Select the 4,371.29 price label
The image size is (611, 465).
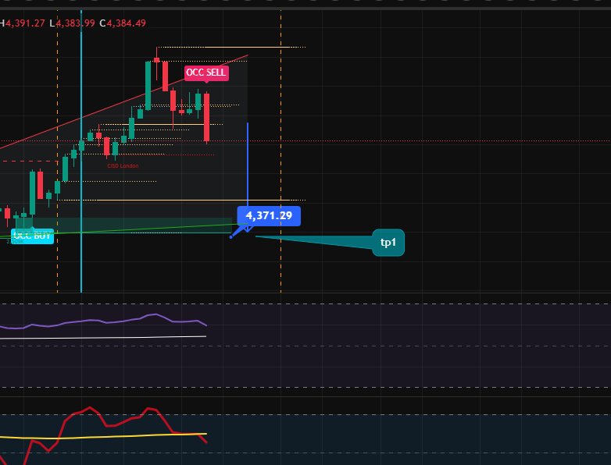[269, 215]
